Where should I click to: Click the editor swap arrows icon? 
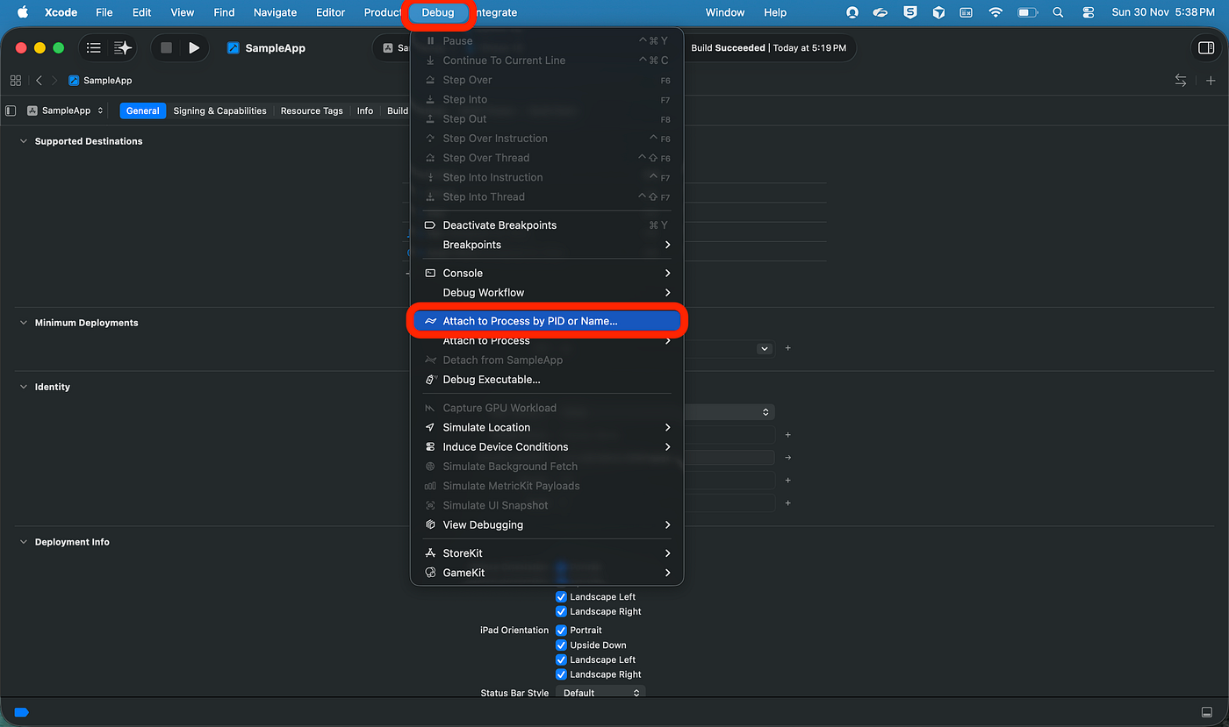(x=1181, y=81)
